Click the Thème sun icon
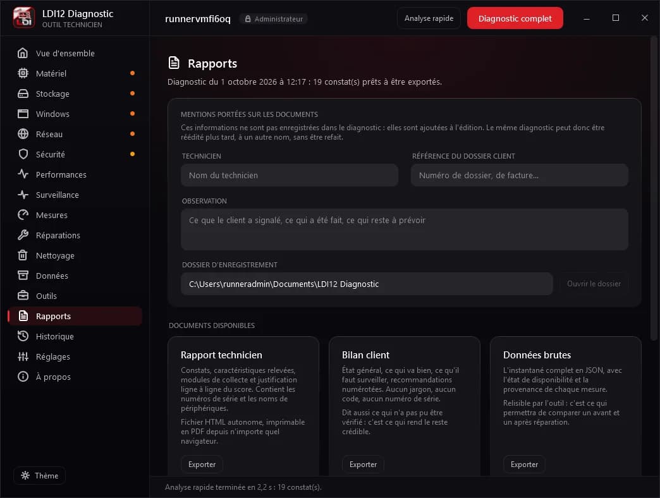Image resolution: width=660 pixels, height=498 pixels. pos(25,475)
